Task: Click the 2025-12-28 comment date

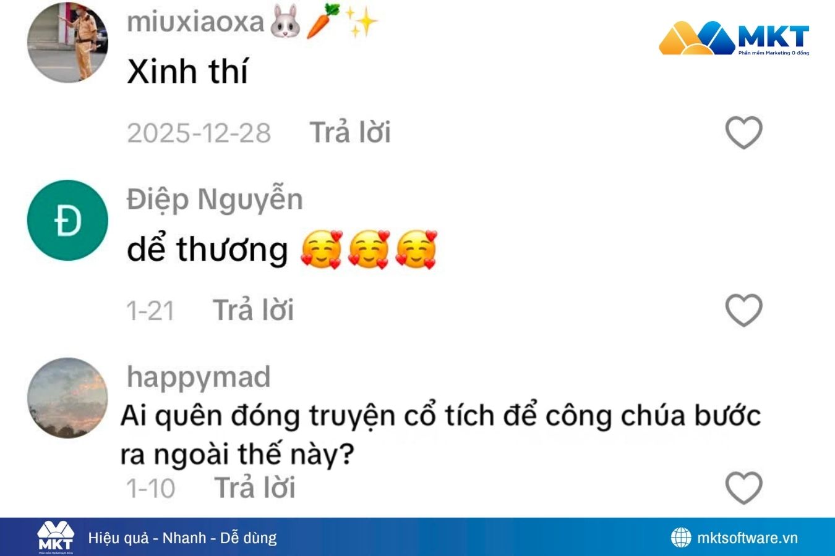Action: coord(199,133)
